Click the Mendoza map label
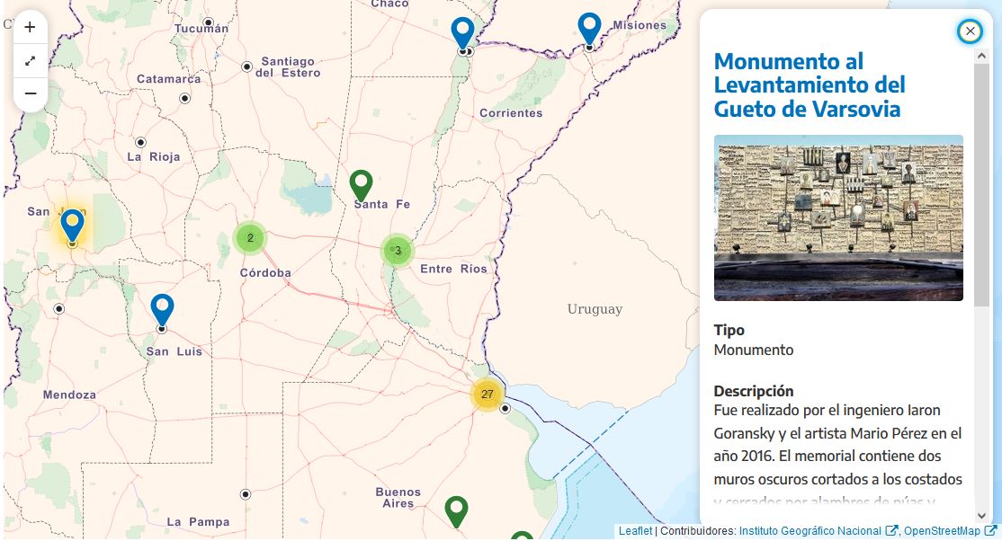Image resolution: width=1002 pixels, height=541 pixels. pos(69,395)
